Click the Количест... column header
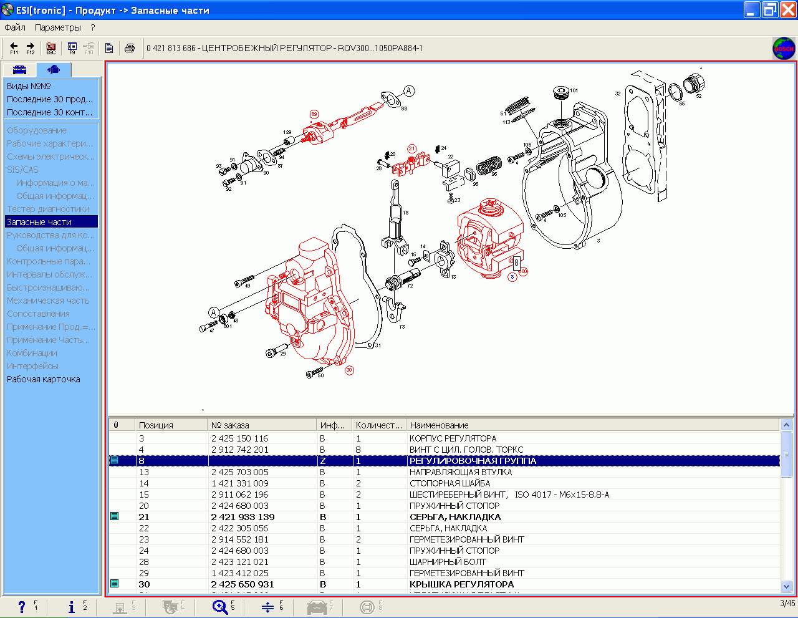 pos(378,425)
